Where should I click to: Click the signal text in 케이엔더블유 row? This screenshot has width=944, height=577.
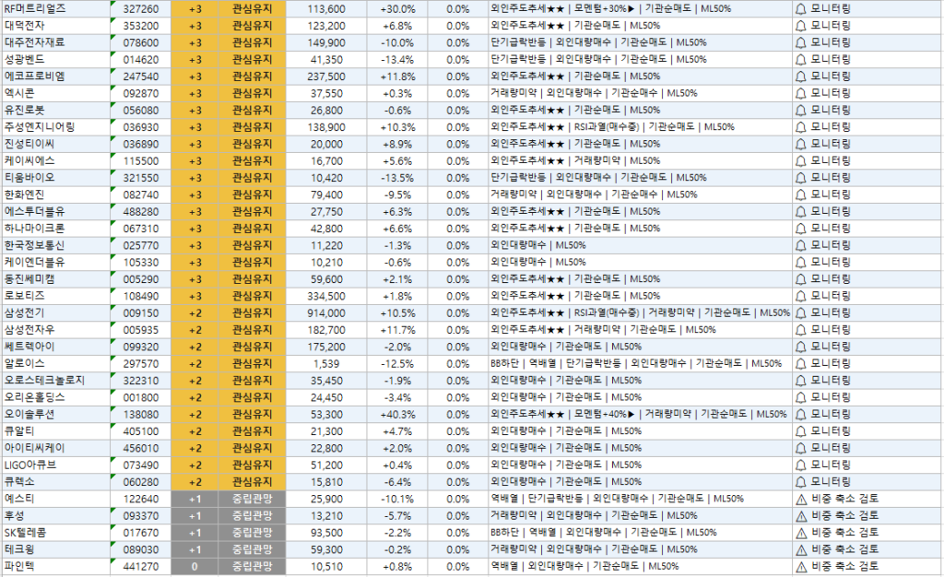click(x=537, y=262)
